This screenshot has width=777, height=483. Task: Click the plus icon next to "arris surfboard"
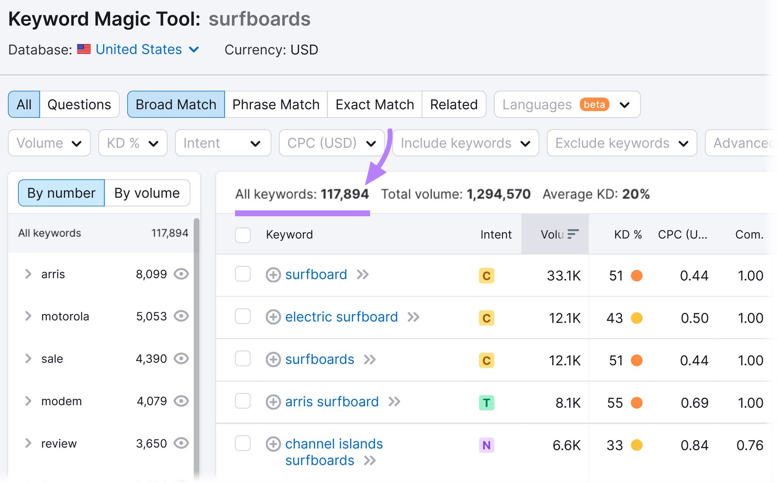point(273,402)
